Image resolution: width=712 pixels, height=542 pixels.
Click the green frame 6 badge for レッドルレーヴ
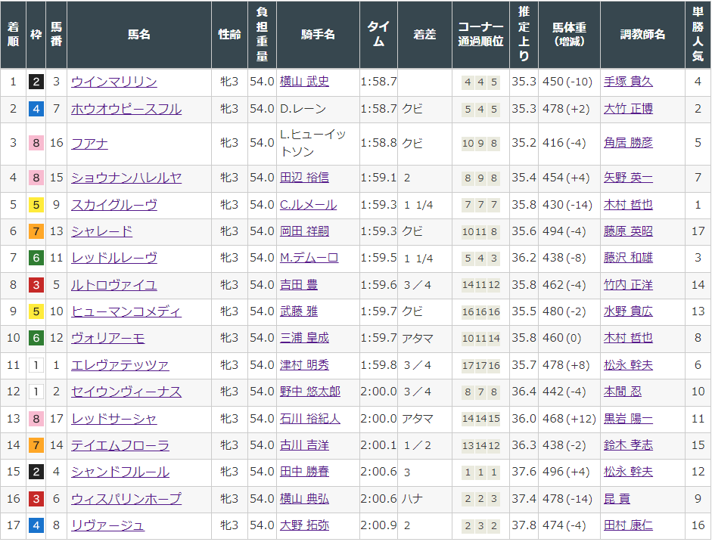36,258
